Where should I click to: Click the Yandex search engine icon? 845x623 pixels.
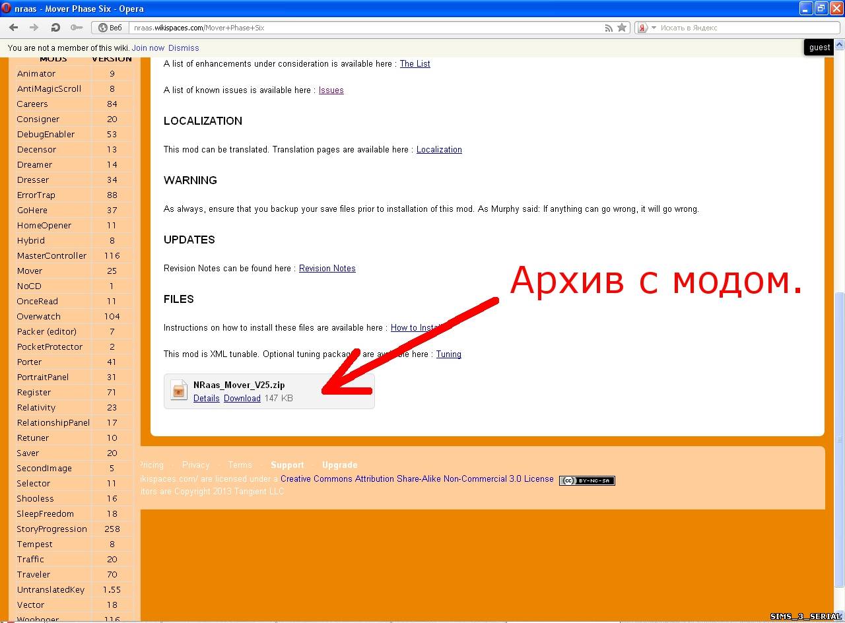642,28
